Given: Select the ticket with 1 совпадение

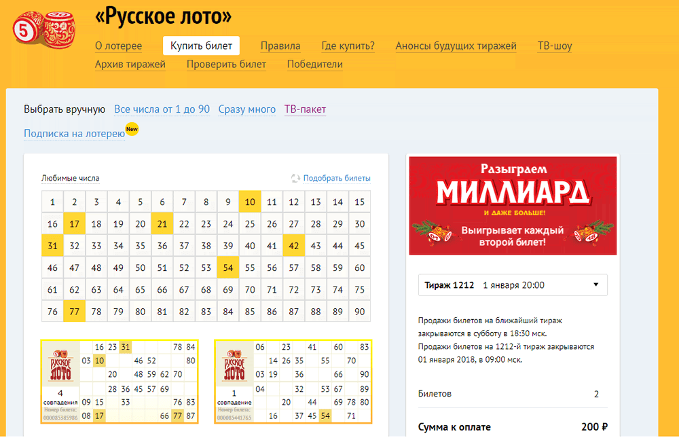Looking at the screenshot, I should coord(293,381).
